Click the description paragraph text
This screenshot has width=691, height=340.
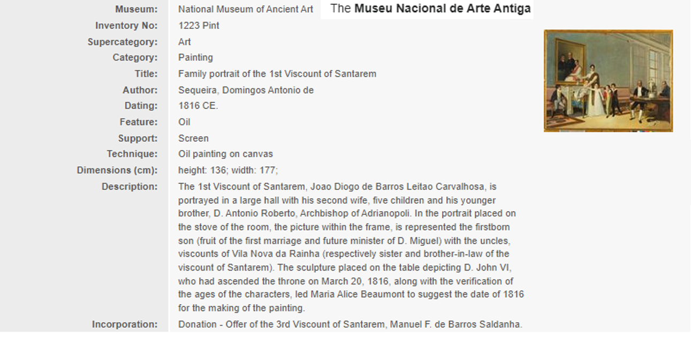[351, 248]
